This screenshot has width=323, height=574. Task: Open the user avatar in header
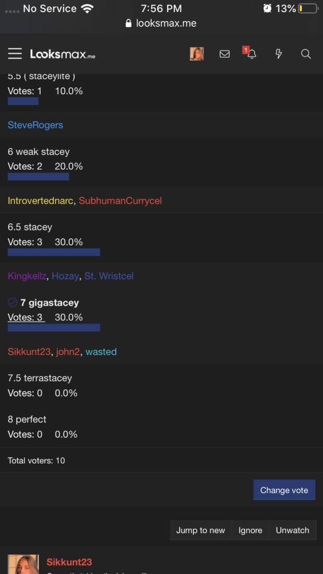[196, 54]
